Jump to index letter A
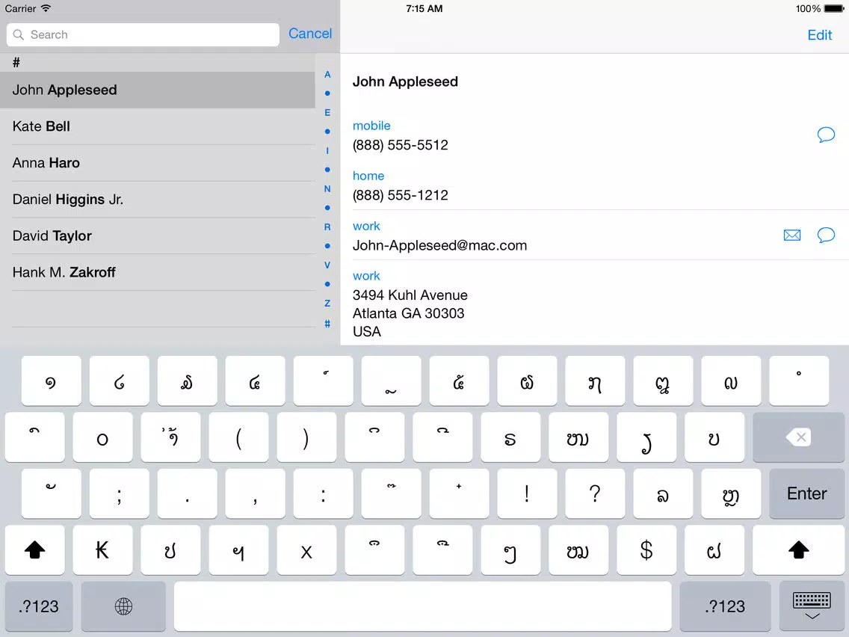This screenshot has height=637, width=849. pos(327,74)
